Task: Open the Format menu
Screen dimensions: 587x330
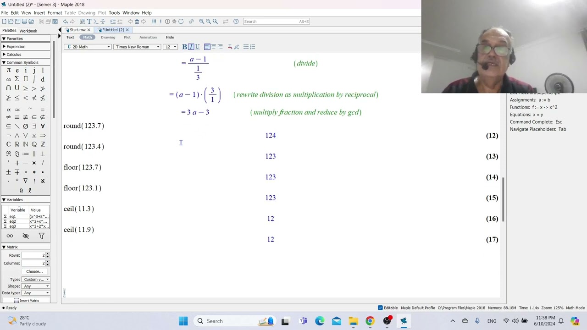Action: (x=55, y=13)
